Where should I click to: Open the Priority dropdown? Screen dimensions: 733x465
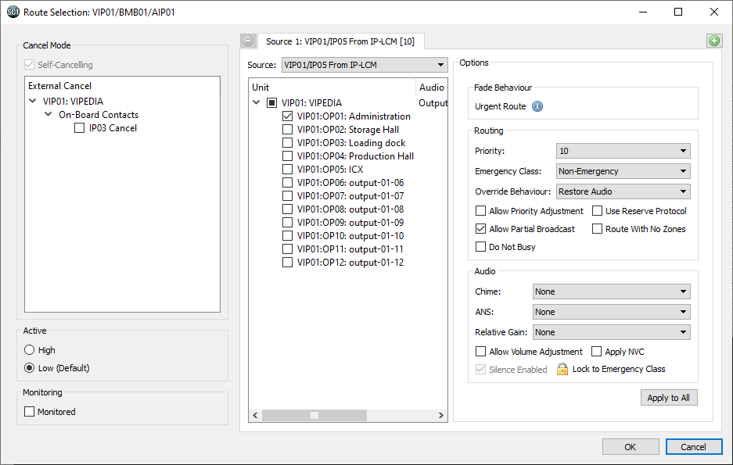pyautogui.click(x=623, y=151)
